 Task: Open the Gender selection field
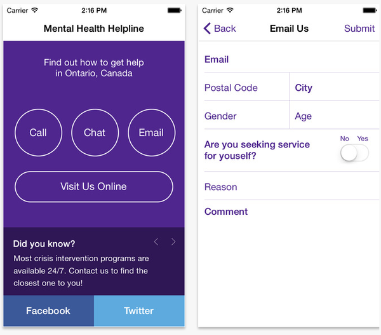click(x=246, y=115)
